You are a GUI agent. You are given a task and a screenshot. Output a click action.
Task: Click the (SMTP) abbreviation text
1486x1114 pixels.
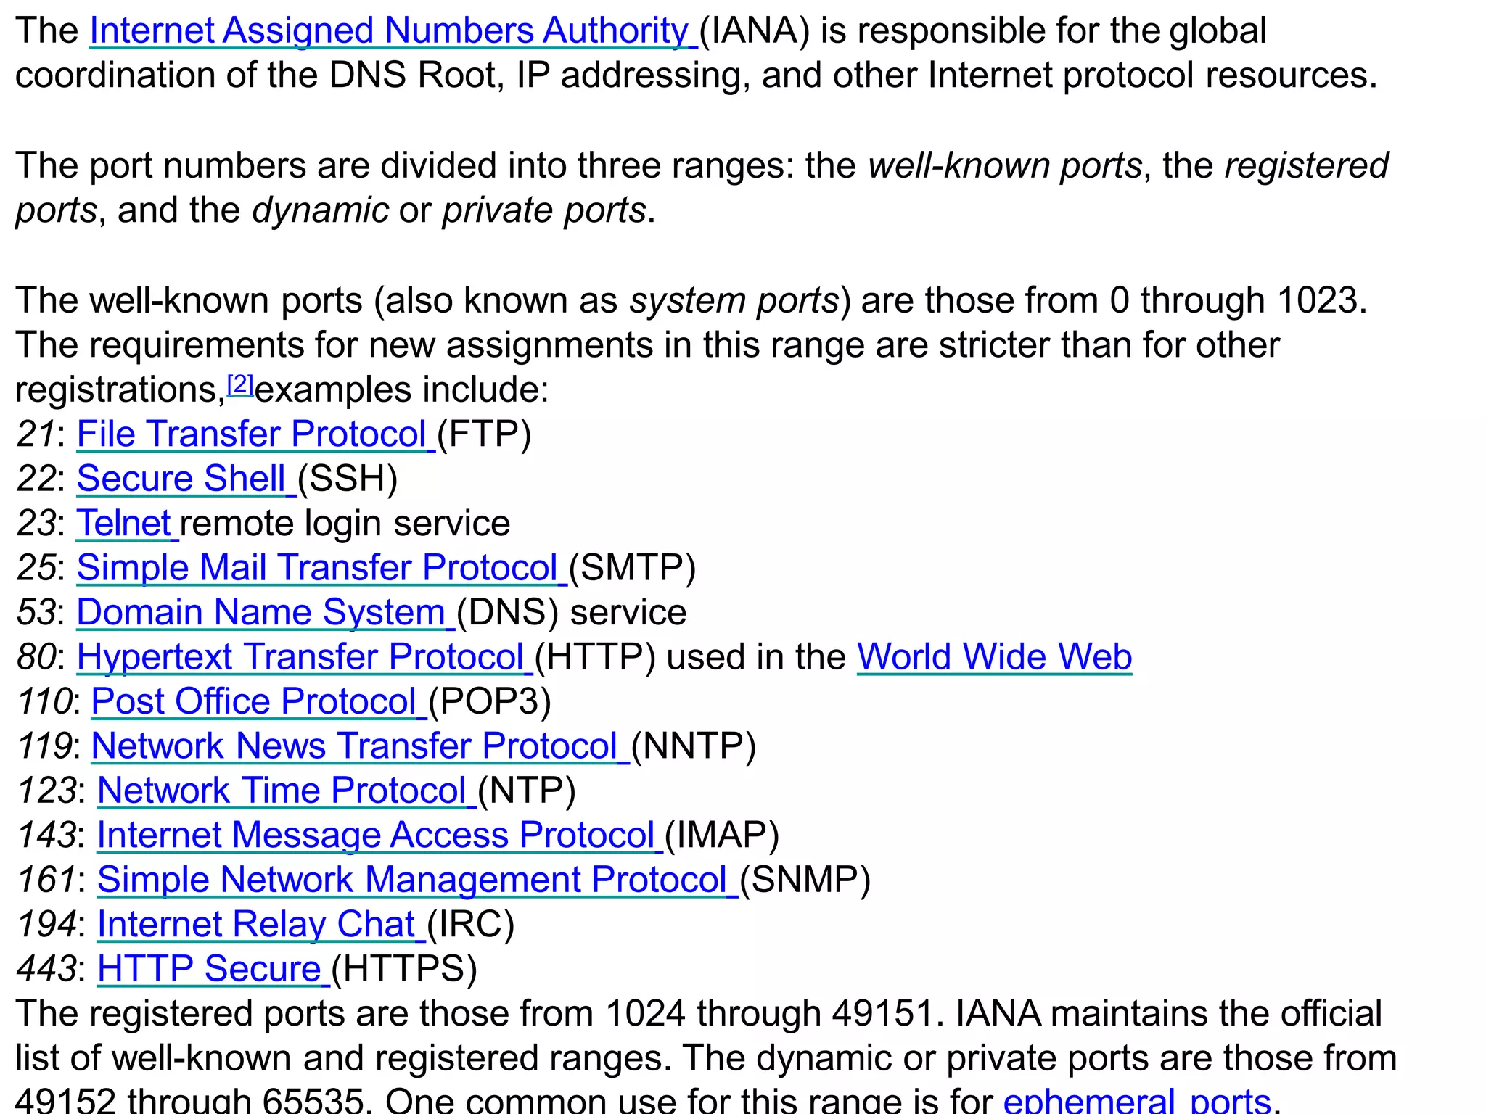coord(632,568)
